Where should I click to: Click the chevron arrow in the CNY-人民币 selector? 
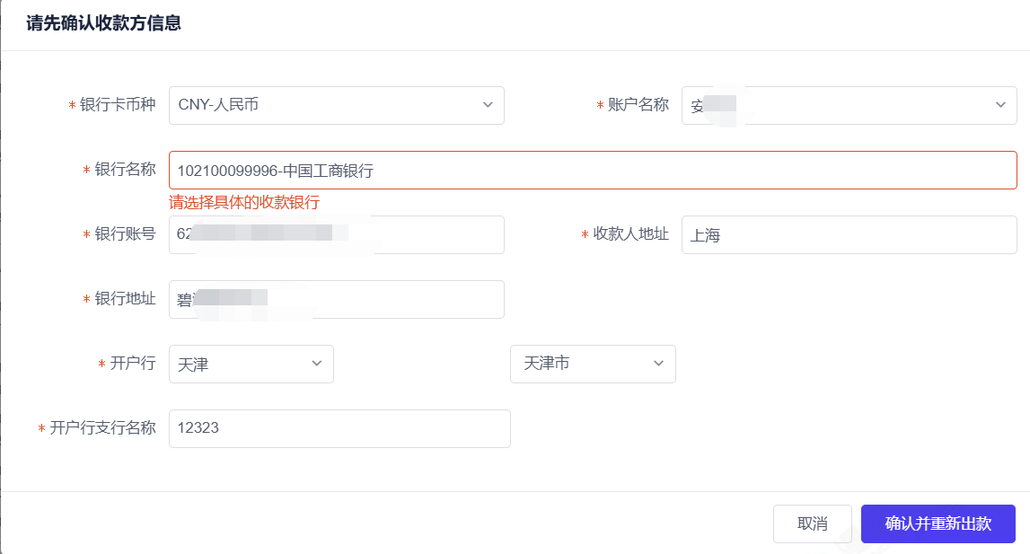[x=488, y=105]
